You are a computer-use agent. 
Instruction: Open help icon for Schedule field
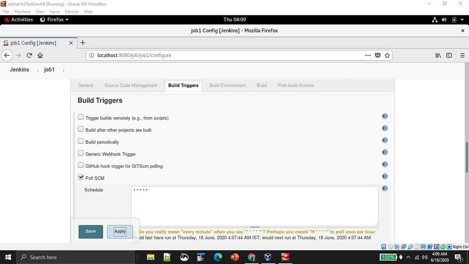tap(385, 188)
